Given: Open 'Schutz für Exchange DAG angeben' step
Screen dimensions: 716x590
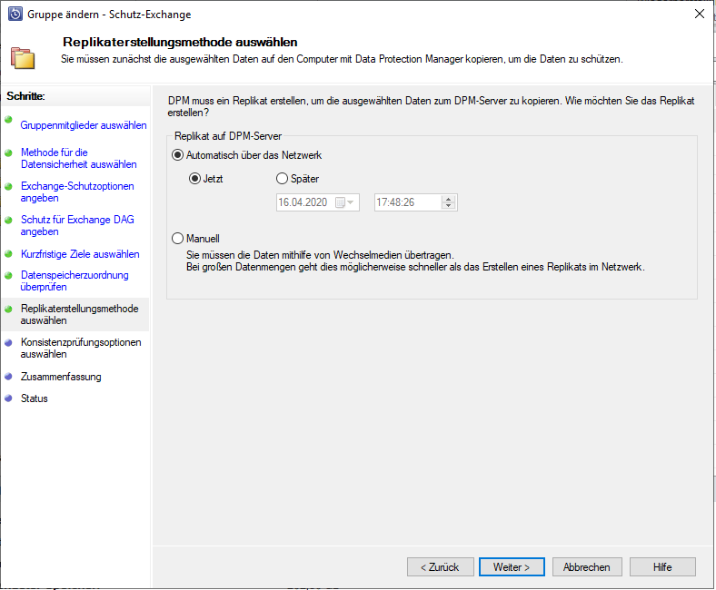Looking at the screenshot, I should click(x=77, y=225).
